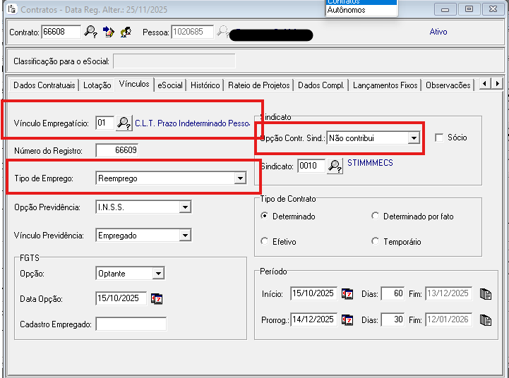Screen dimensions: 509x378
Task: Click the Cadastro Empregado input field
Action: pyautogui.click(x=131, y=324)
